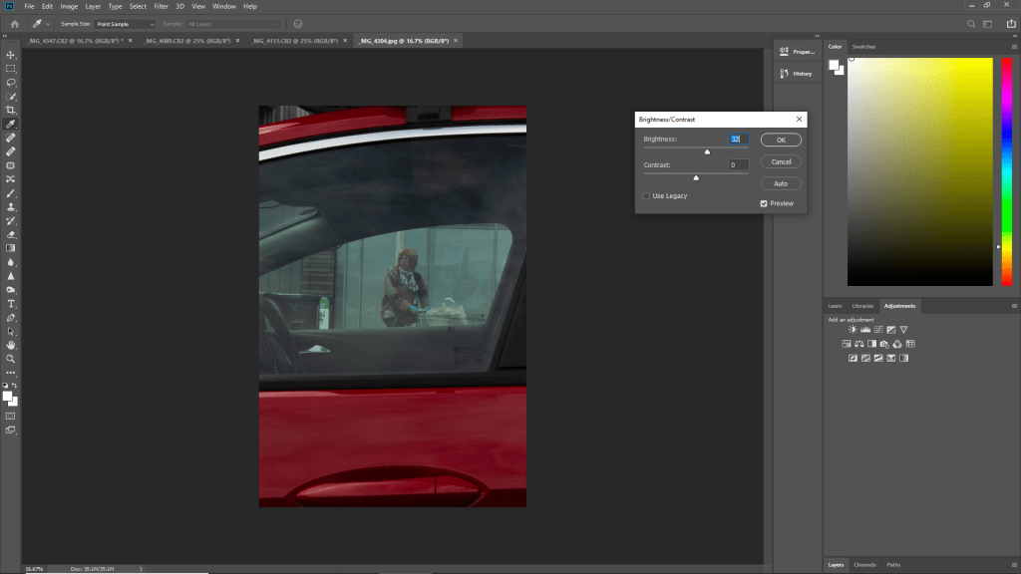1021x574 pixels.
Task: Activate the Zoom tool in toolbar
Action: [11, 358]
